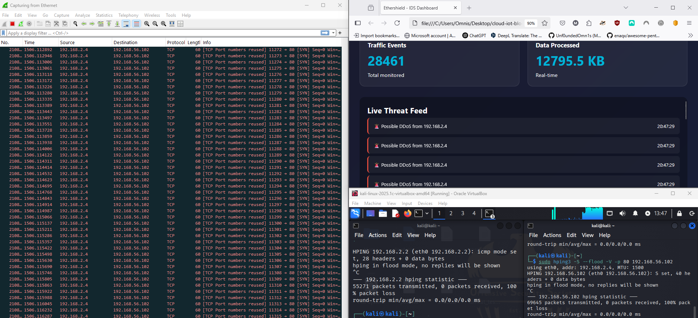Open DeepL Translate bookmark
The width and height of the screenshot is (698, 318).
pyautogui.click(x=516, y=35)
